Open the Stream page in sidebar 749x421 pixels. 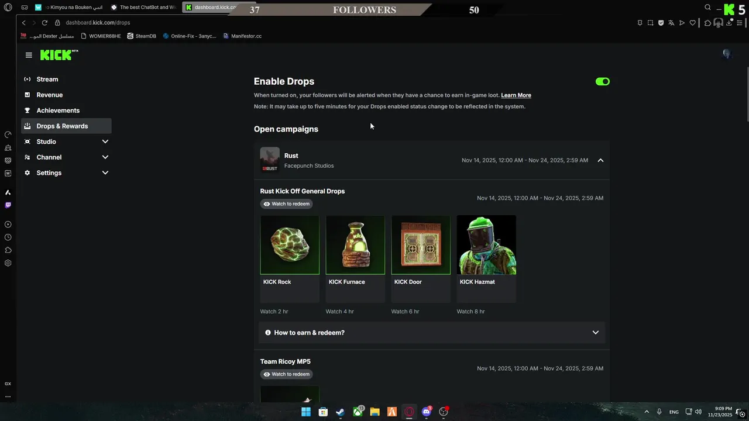pos(47,79)
